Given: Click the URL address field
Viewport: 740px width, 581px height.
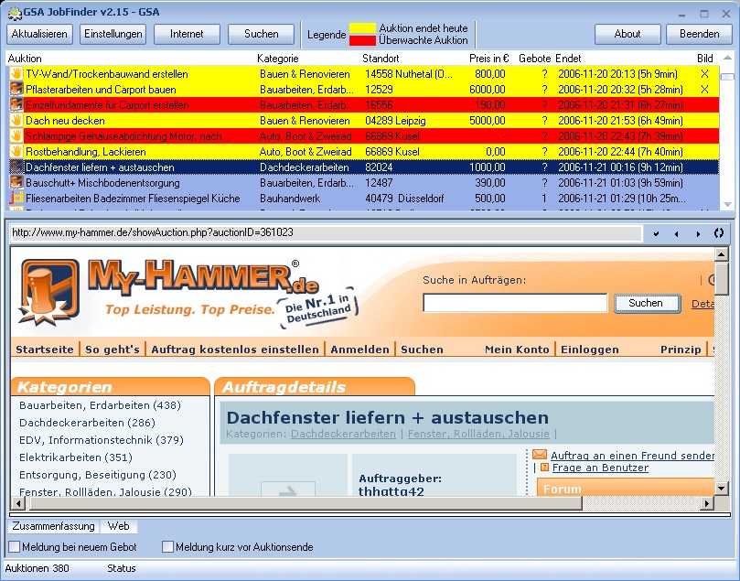Looking at the screenshot, I should [x=327, y=233].
